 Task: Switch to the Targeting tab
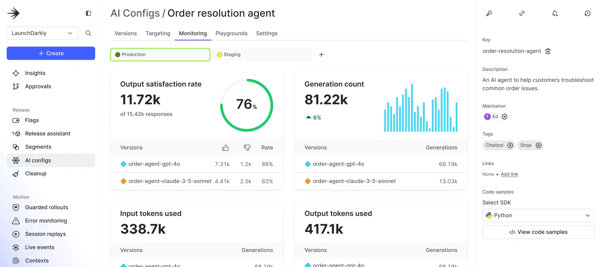tap(158, 33)
